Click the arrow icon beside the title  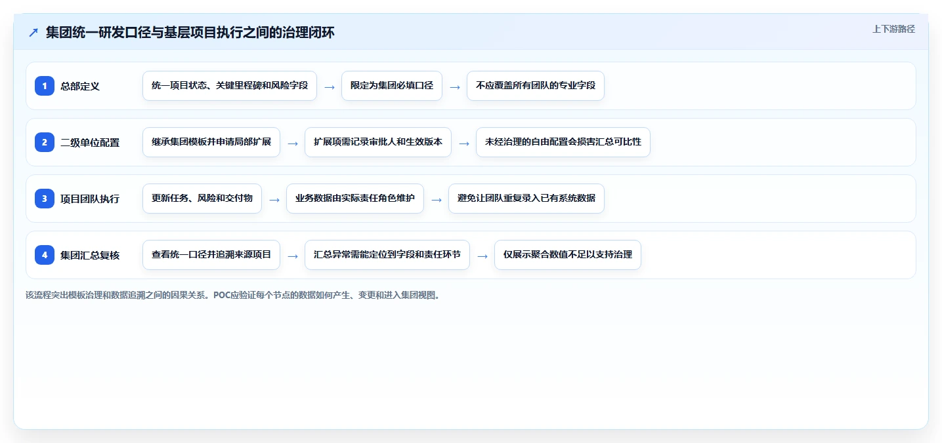tap(33, 32)
